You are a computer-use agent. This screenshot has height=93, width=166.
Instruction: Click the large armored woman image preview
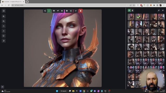(x=63, y=48)
